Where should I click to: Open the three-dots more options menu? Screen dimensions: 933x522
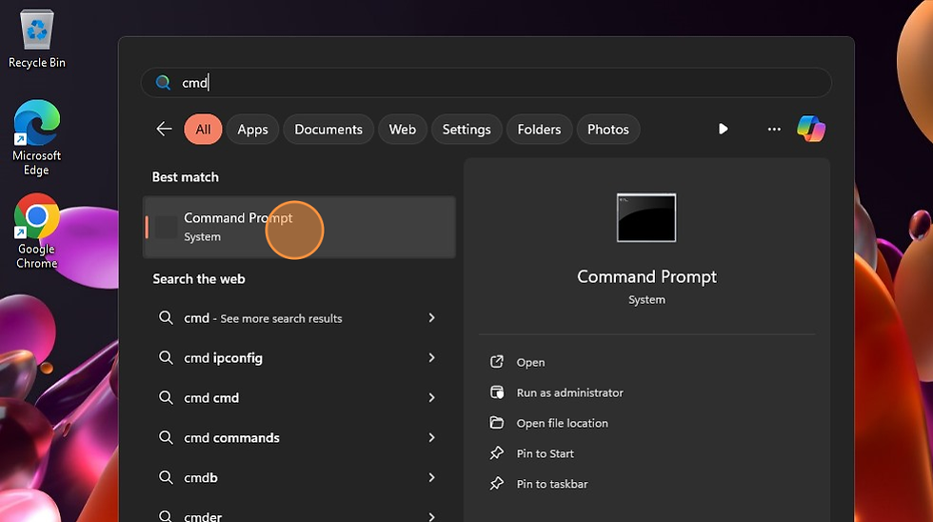(774, 130)
